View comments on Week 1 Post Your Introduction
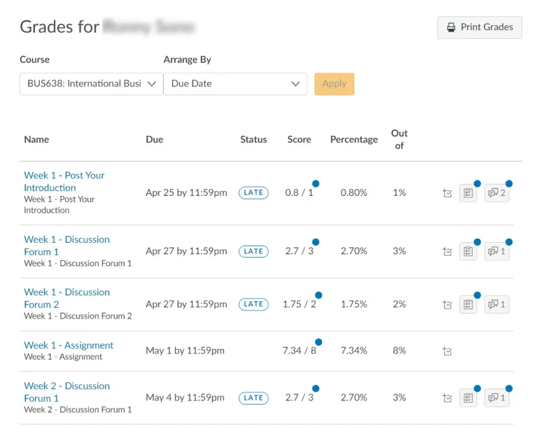The image size is (533, 428). (497, 193)
